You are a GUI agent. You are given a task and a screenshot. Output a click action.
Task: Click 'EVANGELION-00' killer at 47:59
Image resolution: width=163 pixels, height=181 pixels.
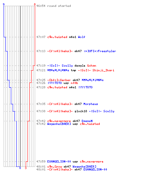pyautogui.click(x=59, y=161)
